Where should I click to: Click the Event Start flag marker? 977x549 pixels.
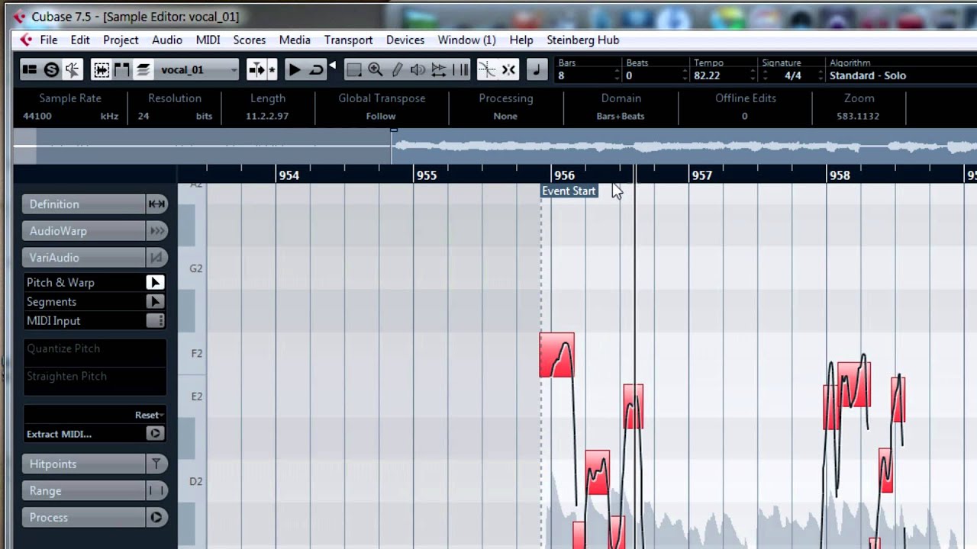point(569,191)
